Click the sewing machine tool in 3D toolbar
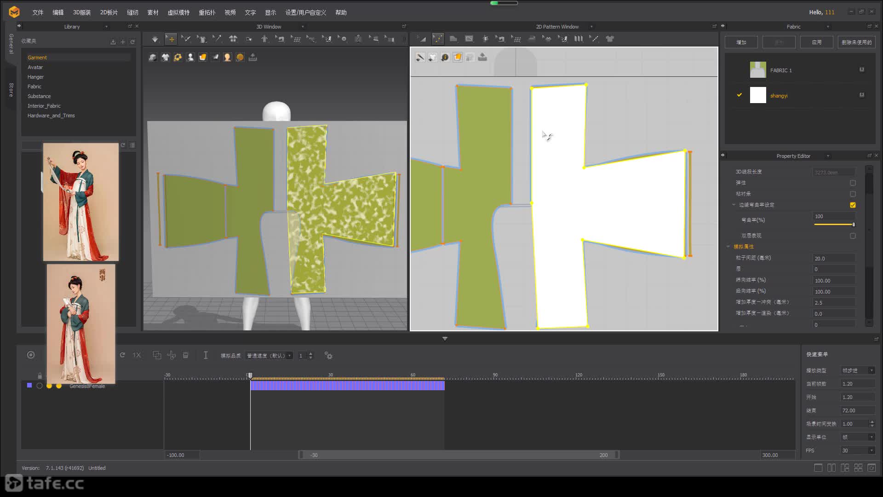The image size is (883, 497). tap(280, 39)
